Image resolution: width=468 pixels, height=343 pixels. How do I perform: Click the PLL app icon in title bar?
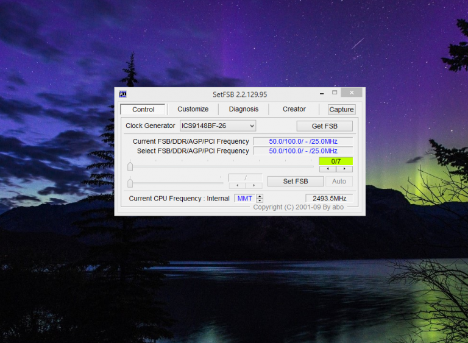coord(122,94)
